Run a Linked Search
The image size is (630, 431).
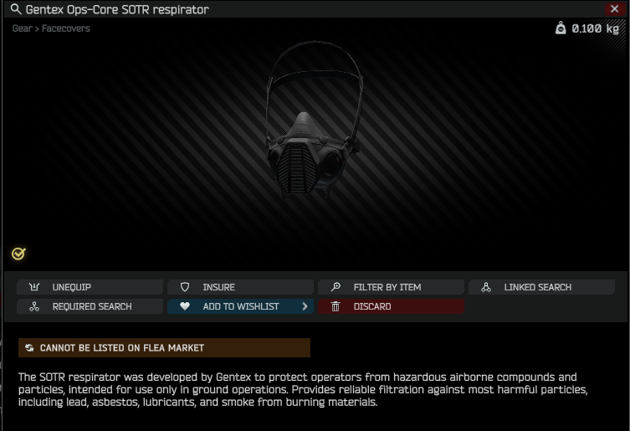(x=541, y=287)
